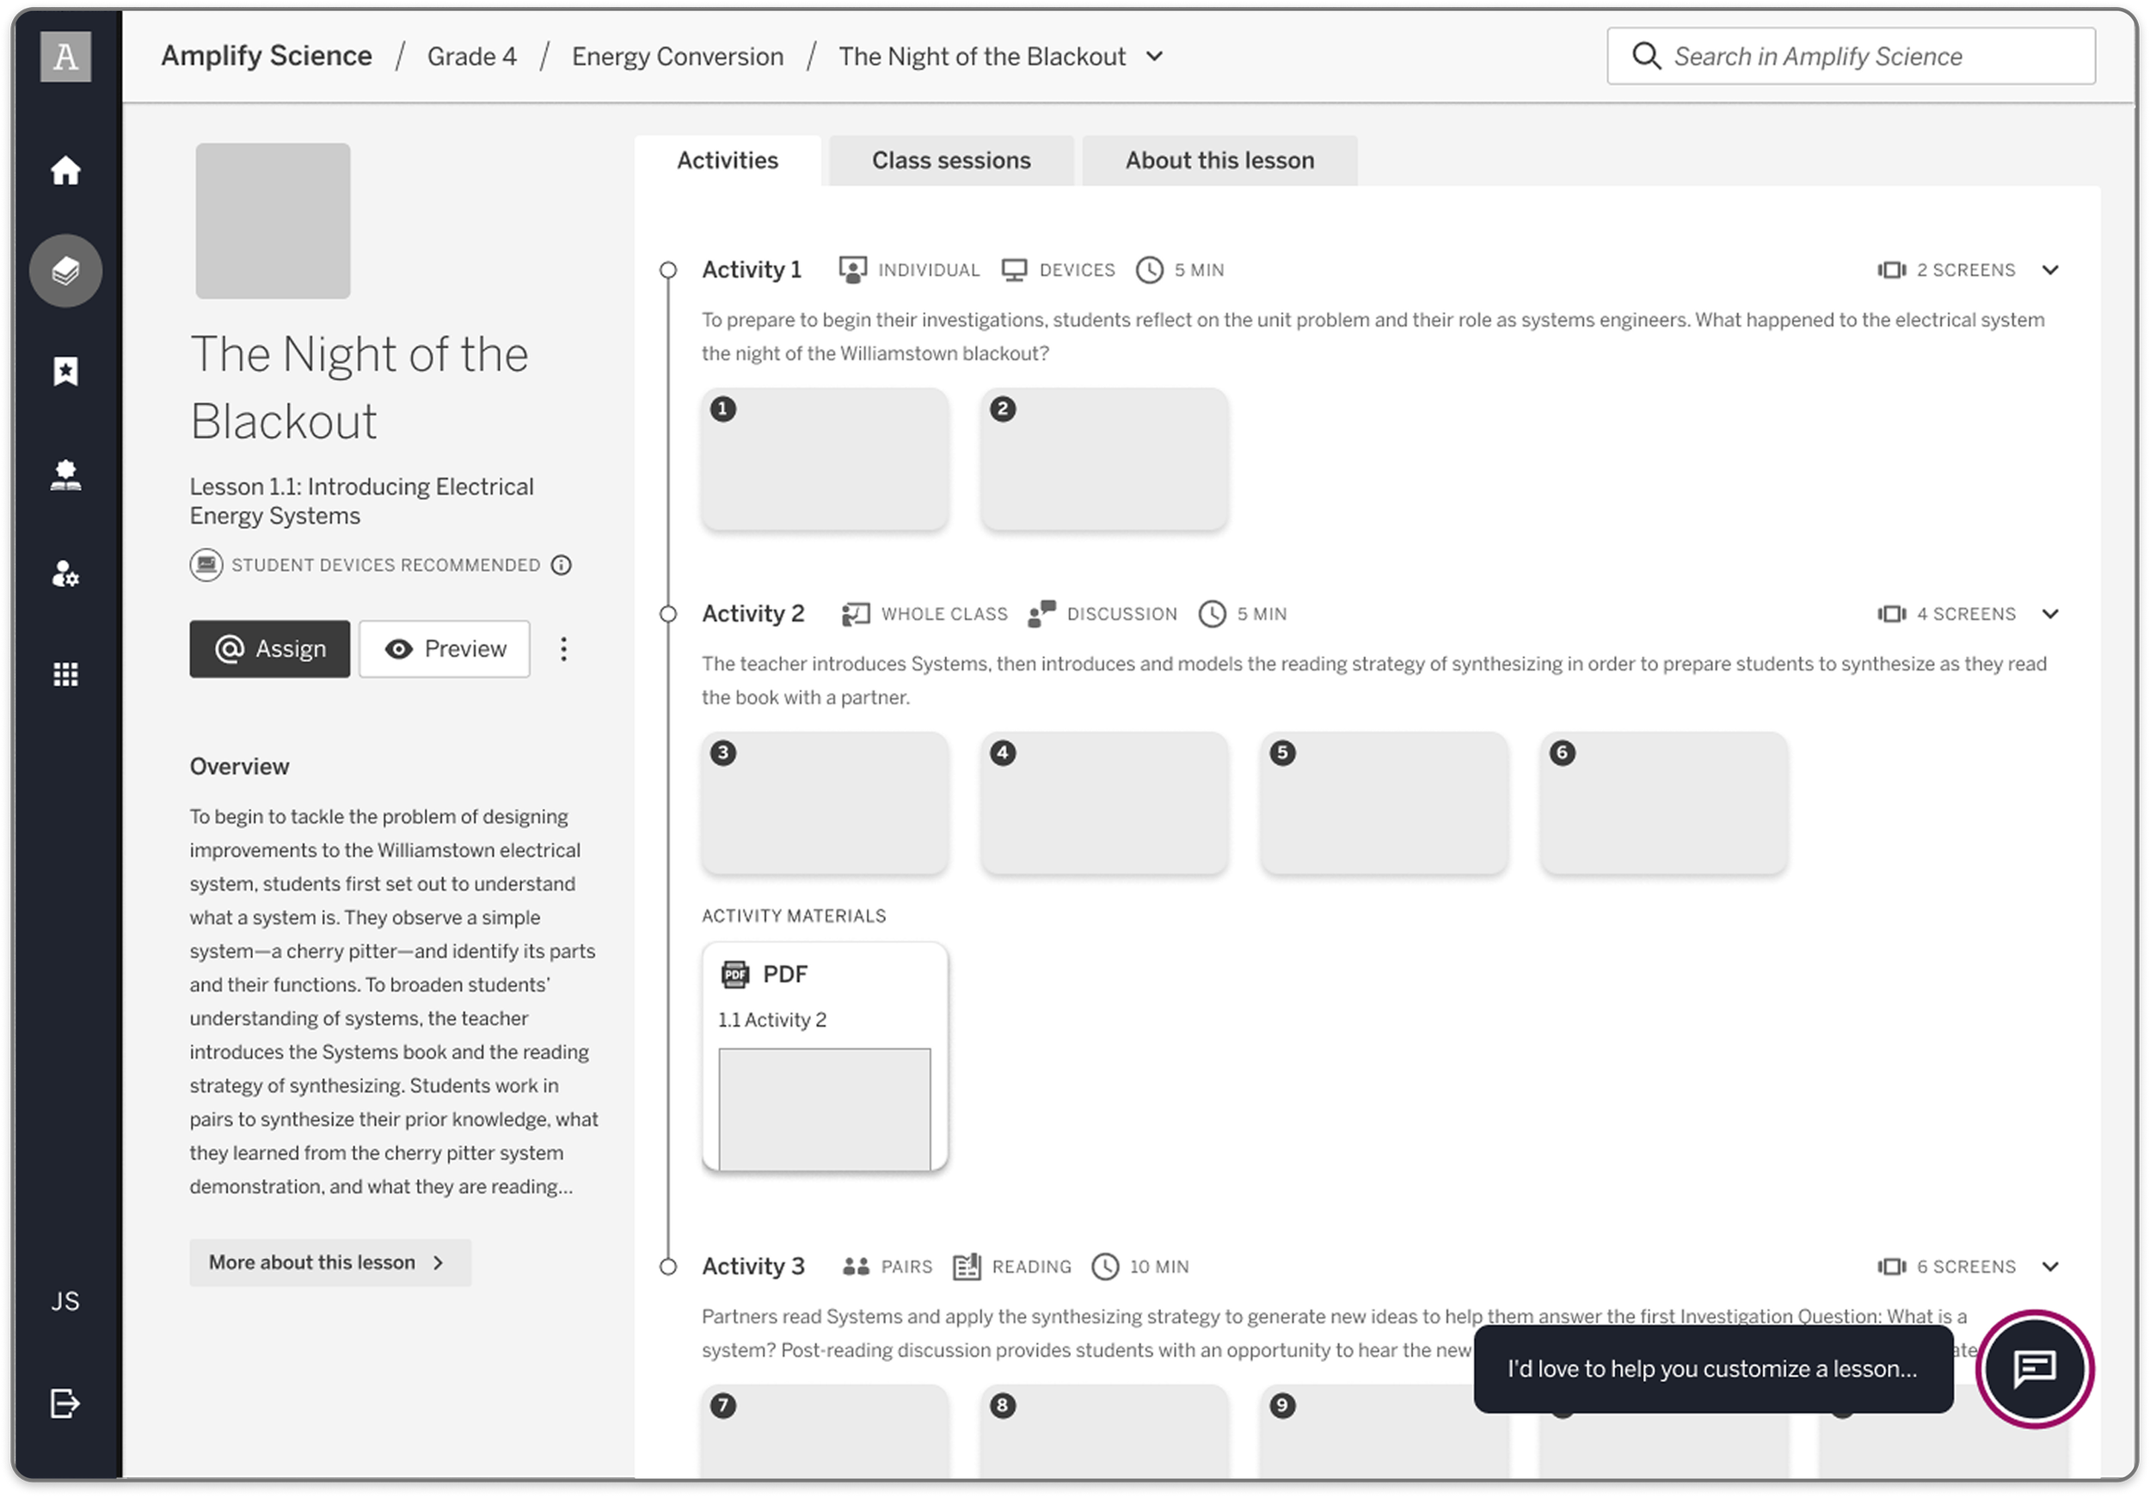Click More about this lesson
2150x1497 pixels.
pos(329,1263)
